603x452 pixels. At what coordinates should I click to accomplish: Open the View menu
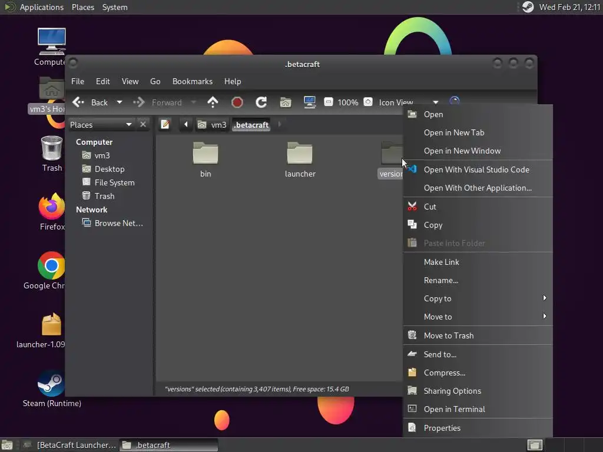tap(130, 81)
